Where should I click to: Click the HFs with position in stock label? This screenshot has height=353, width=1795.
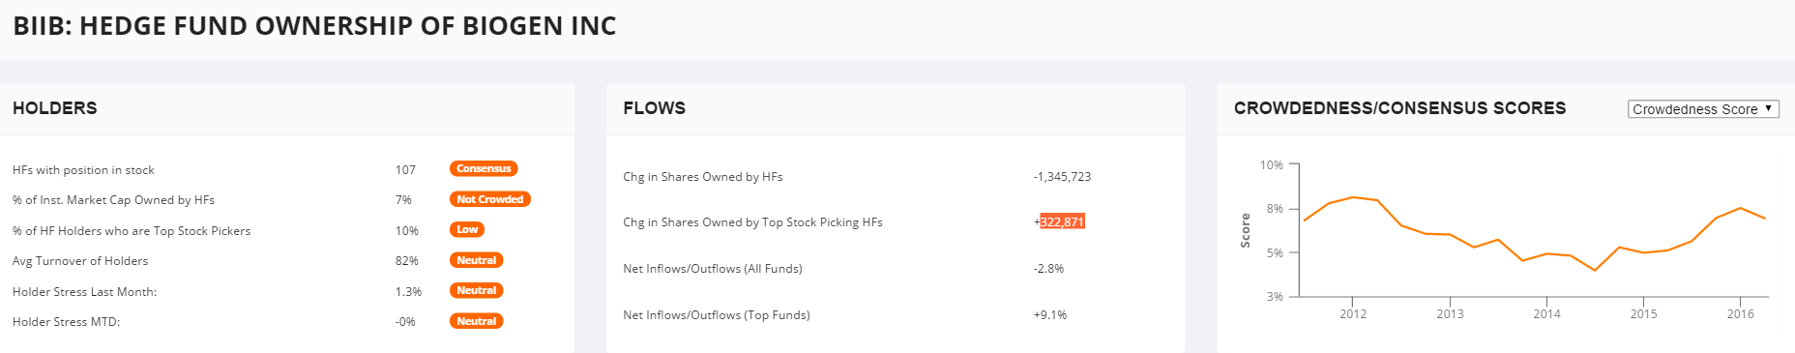pyautogui.click(x=83, y=170)
